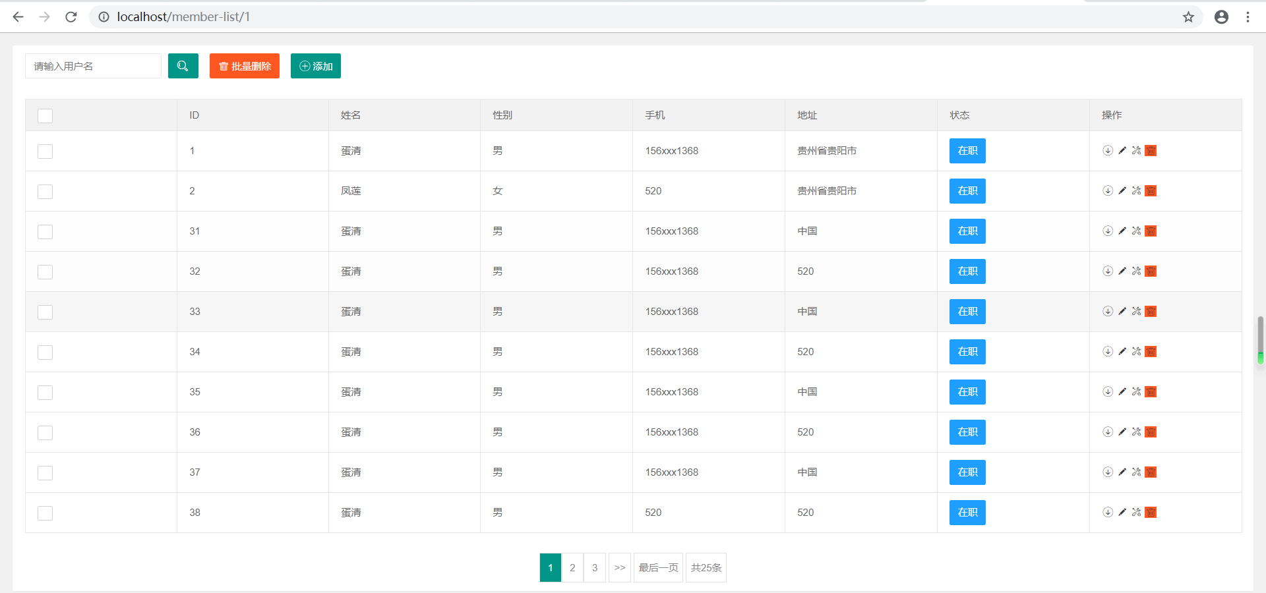Jump to 最后一页 last page

point(658,567)
